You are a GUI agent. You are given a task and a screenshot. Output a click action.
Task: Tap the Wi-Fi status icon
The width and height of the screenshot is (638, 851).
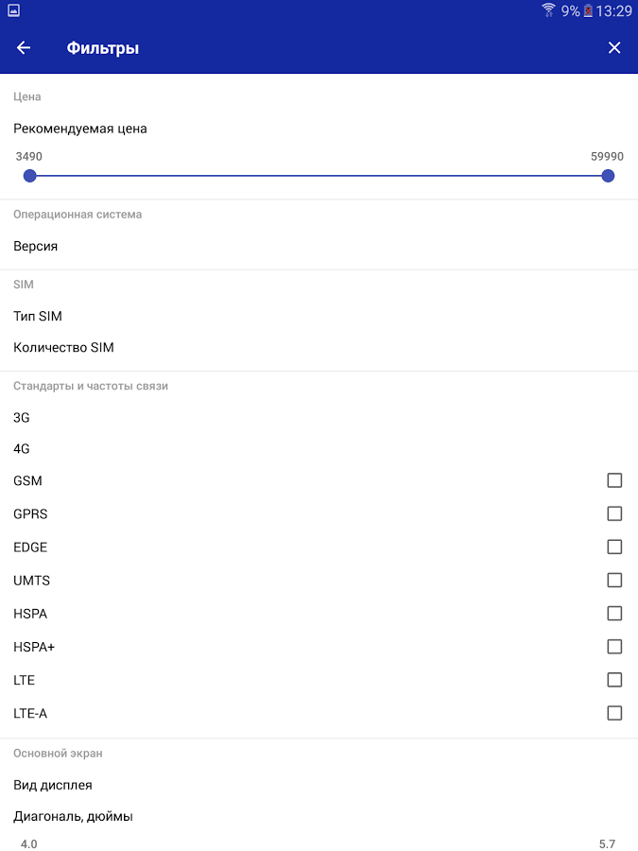pyautogui.click(x=548, y=10)
